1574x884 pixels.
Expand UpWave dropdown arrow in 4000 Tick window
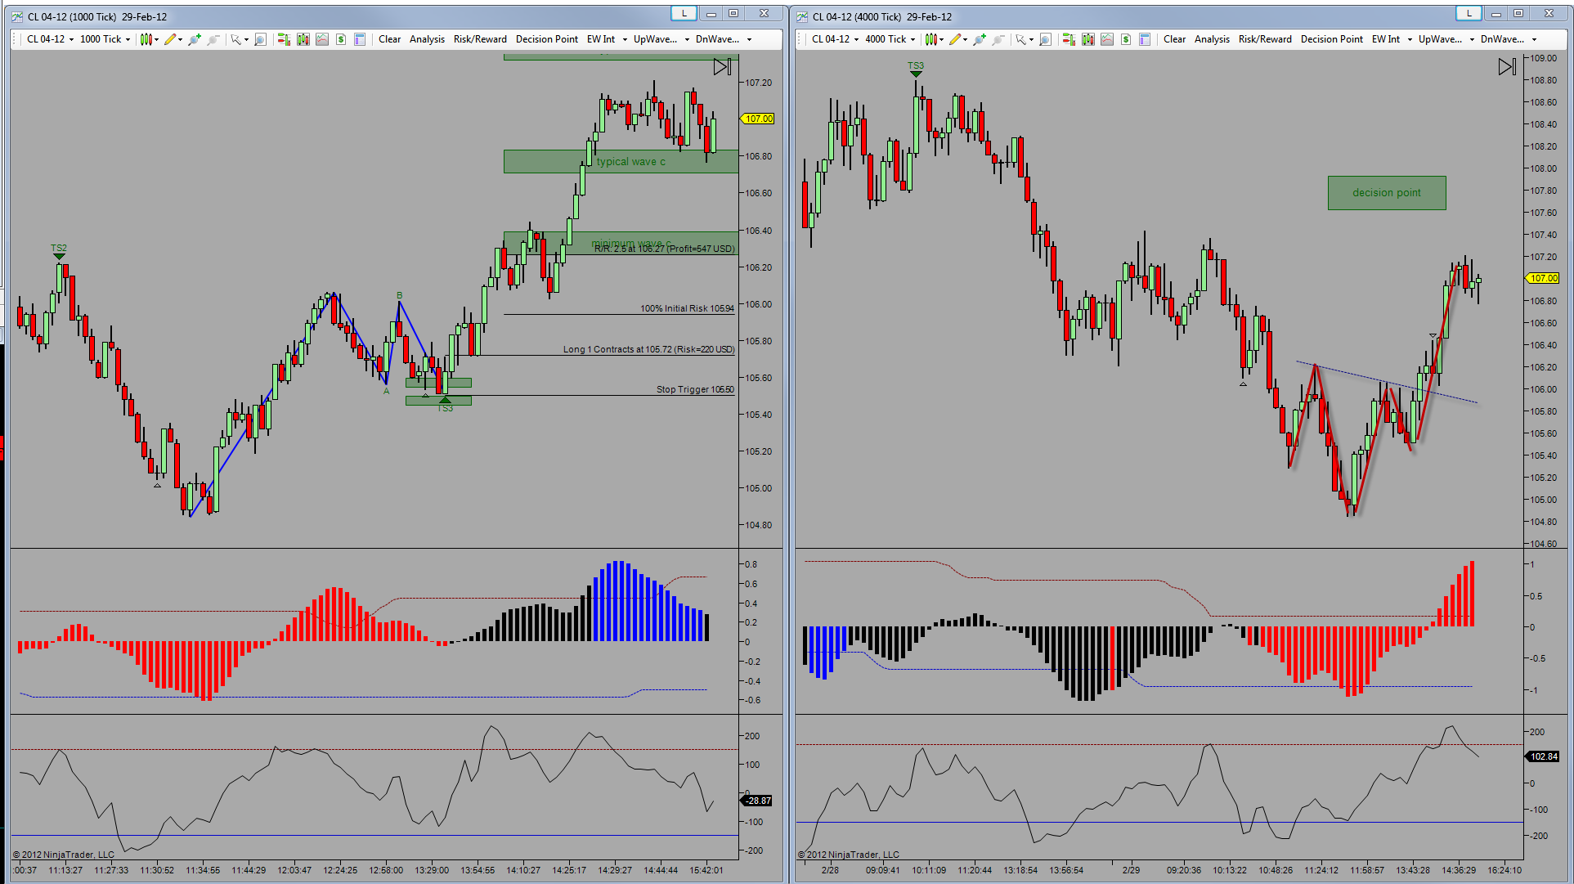[x=1472, y=39]
